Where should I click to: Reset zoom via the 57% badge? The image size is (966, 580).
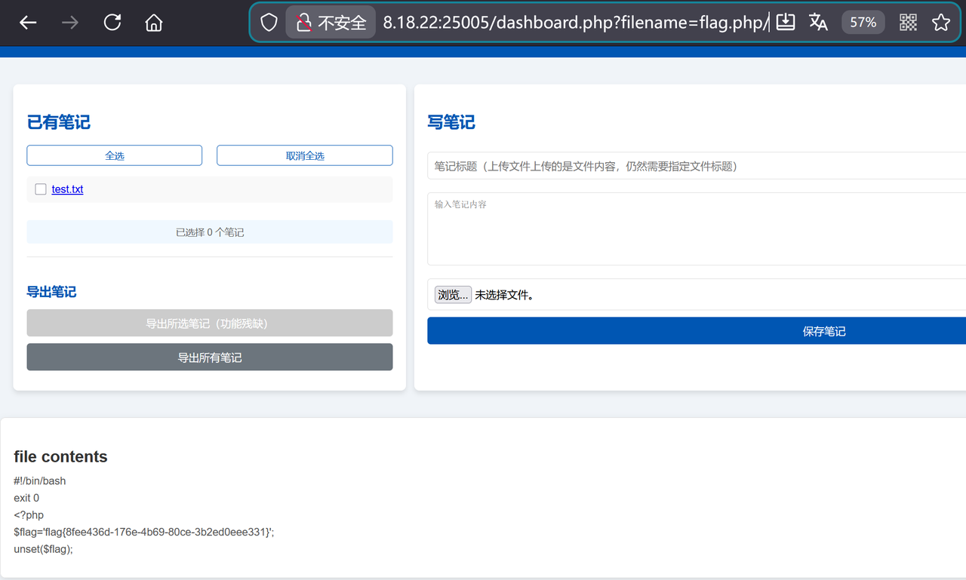pyautogui.click(x=863, y=23)
